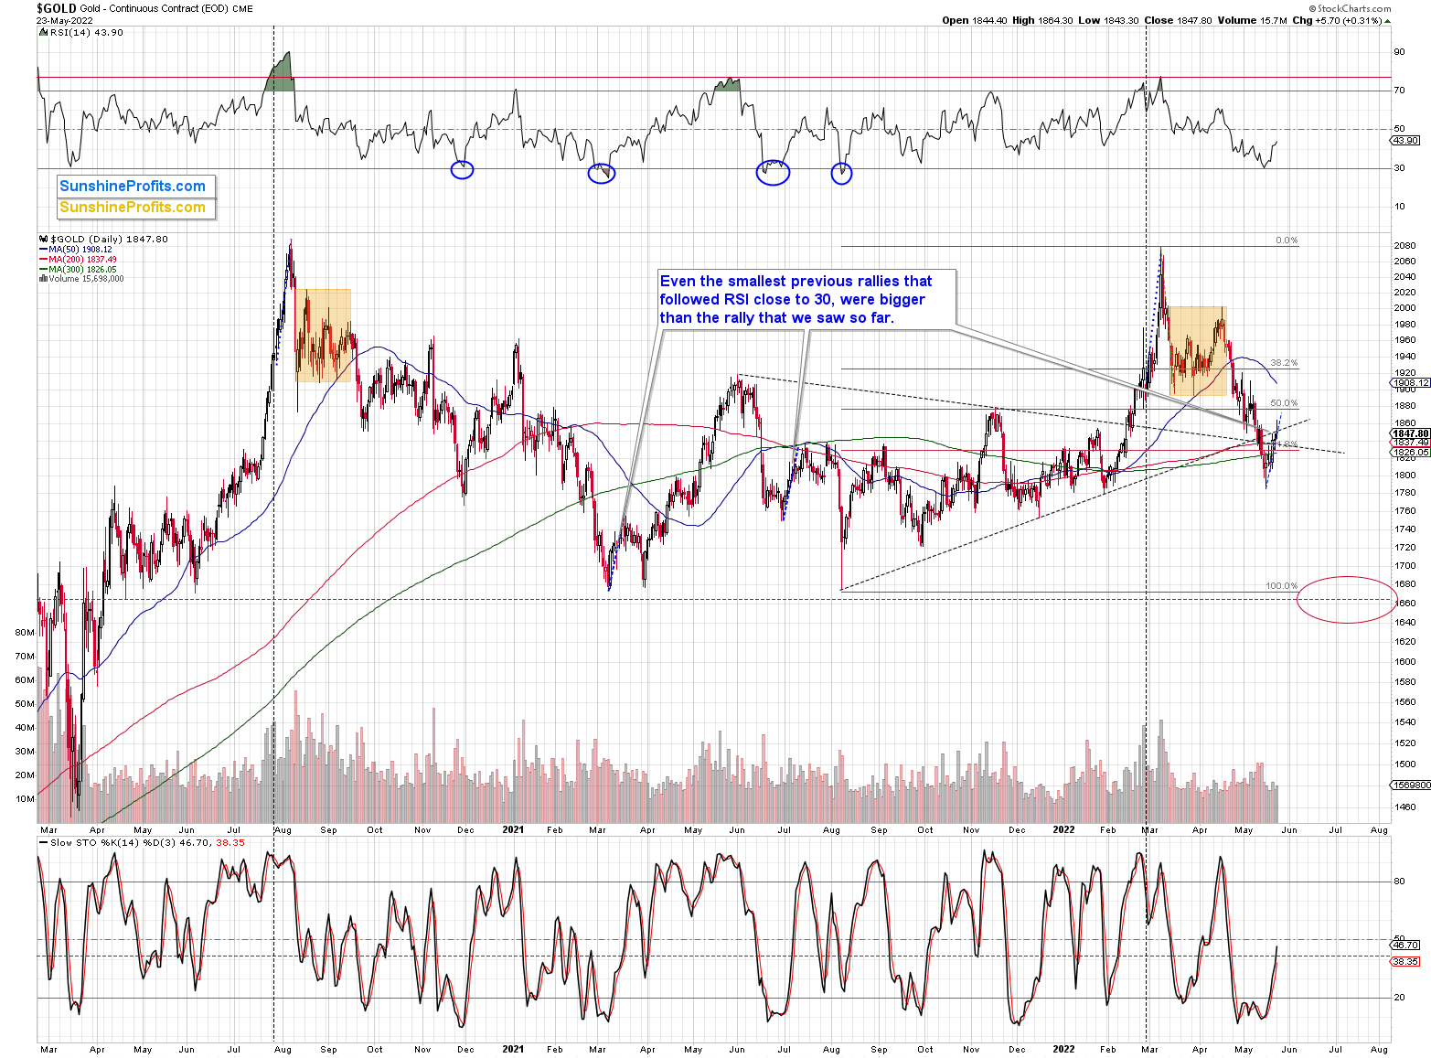1431x1058 pixels.
Task: Click the red ellipse near the 1660 price level
Action: 1346,600
